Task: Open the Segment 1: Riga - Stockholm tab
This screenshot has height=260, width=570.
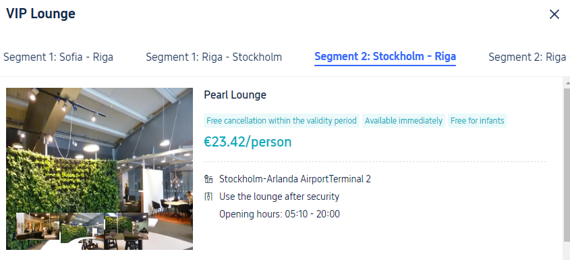Action: (x=214, y=57)
